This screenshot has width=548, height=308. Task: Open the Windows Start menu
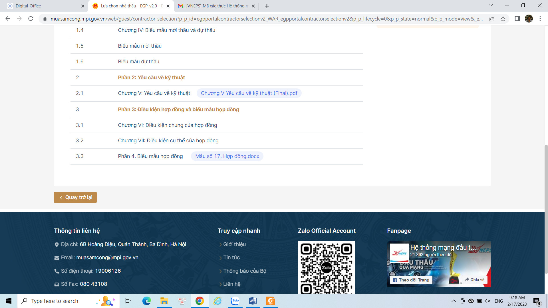coord(9,301)
